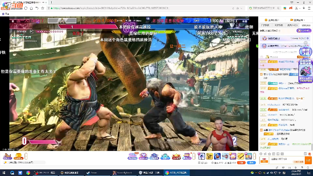
Task: Click the red icon at right of chat toolbar
Action: pyautogui.click(x=309, y=154)
